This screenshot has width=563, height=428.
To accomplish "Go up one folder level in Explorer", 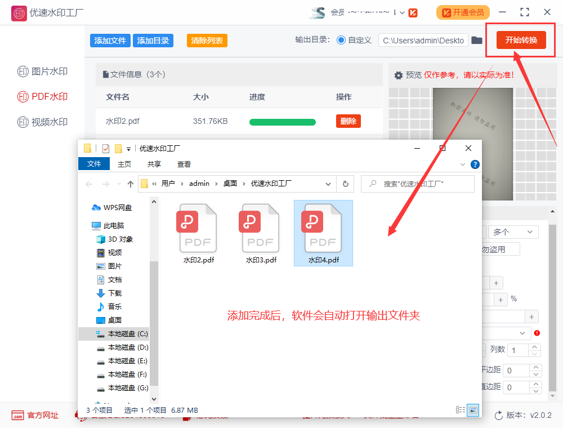I will [x=131, y=184].
